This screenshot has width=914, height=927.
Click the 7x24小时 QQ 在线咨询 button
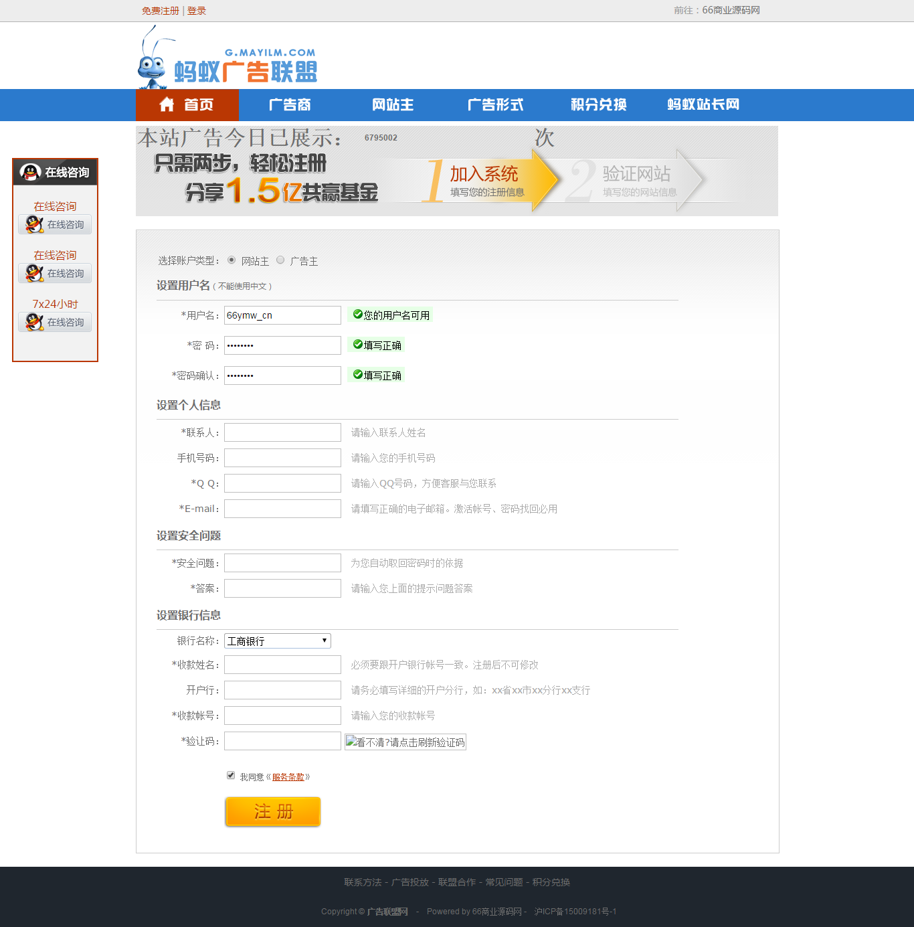[x=55, y=323]
